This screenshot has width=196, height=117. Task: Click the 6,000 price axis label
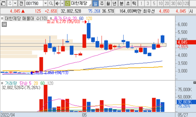tap(183, 25)
